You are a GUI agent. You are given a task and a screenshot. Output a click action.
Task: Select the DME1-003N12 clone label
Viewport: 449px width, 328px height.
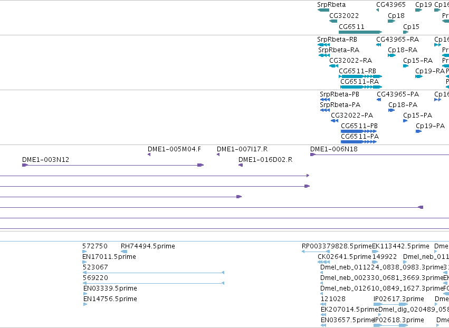(45, 160)
